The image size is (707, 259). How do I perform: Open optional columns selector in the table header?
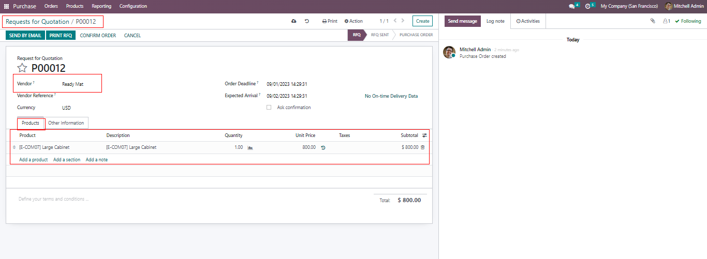[424, 135]
